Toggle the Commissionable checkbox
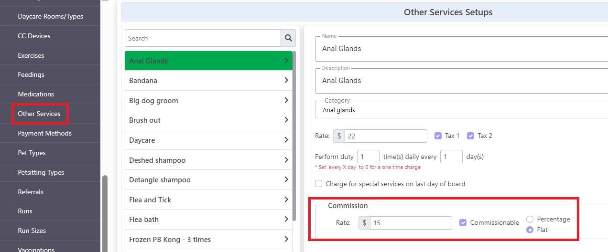This screenshot has height=252, width=608. (x=463, y=222)
